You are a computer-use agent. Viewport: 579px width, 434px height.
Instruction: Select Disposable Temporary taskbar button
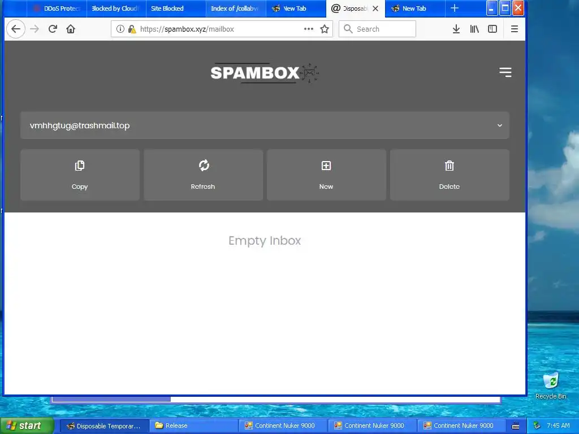pos(104,426)
